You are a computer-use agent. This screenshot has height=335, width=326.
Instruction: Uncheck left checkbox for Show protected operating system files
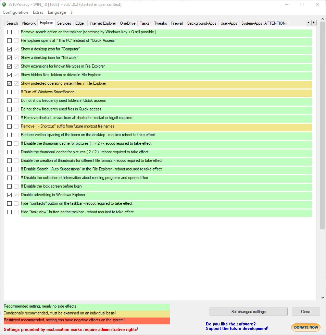9,83
